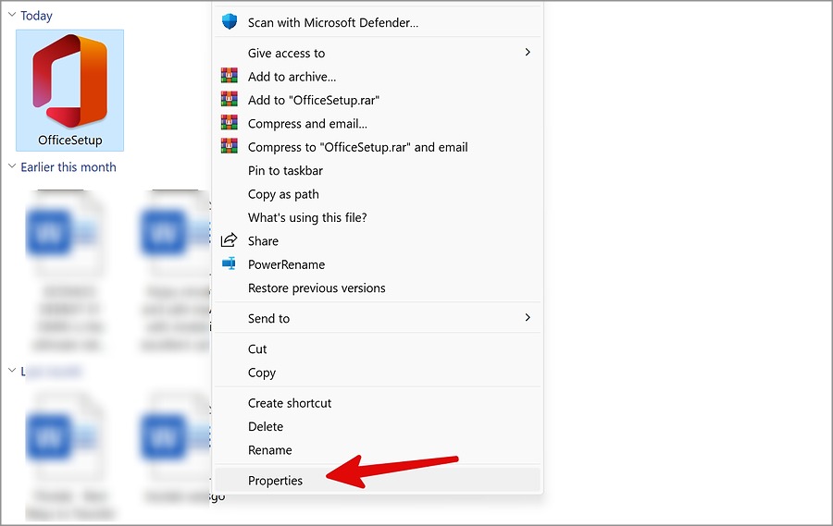
Task: Collapse the Earlier this month chevron
Action: click(12, 166)
